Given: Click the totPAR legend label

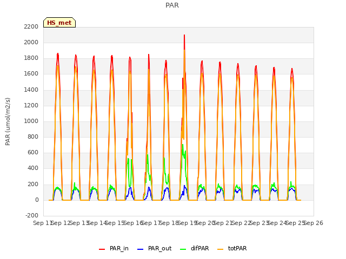Looking at the screenshot, I should tap(237, 248).
